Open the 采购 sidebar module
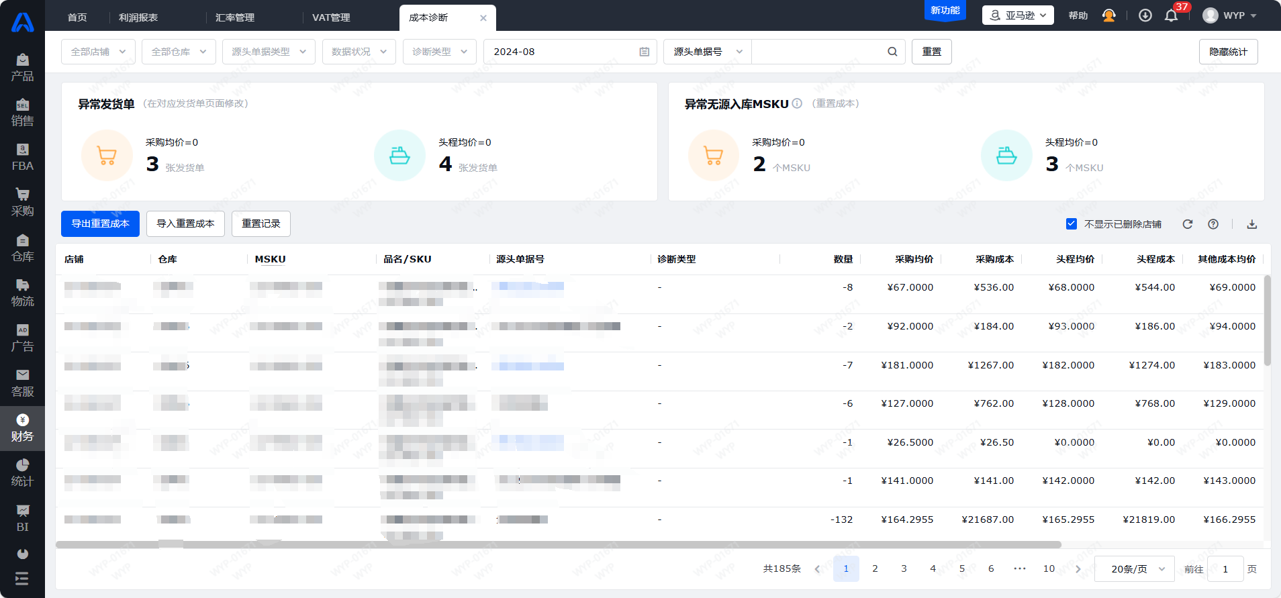Viewport: 1281px width, 598px height. [x=22, y=203]
